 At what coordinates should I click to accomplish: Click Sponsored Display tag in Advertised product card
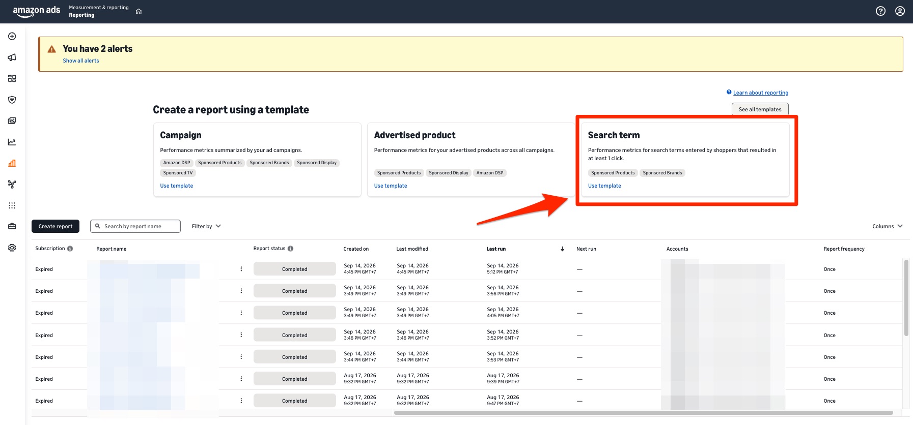[x=448, y=173]
